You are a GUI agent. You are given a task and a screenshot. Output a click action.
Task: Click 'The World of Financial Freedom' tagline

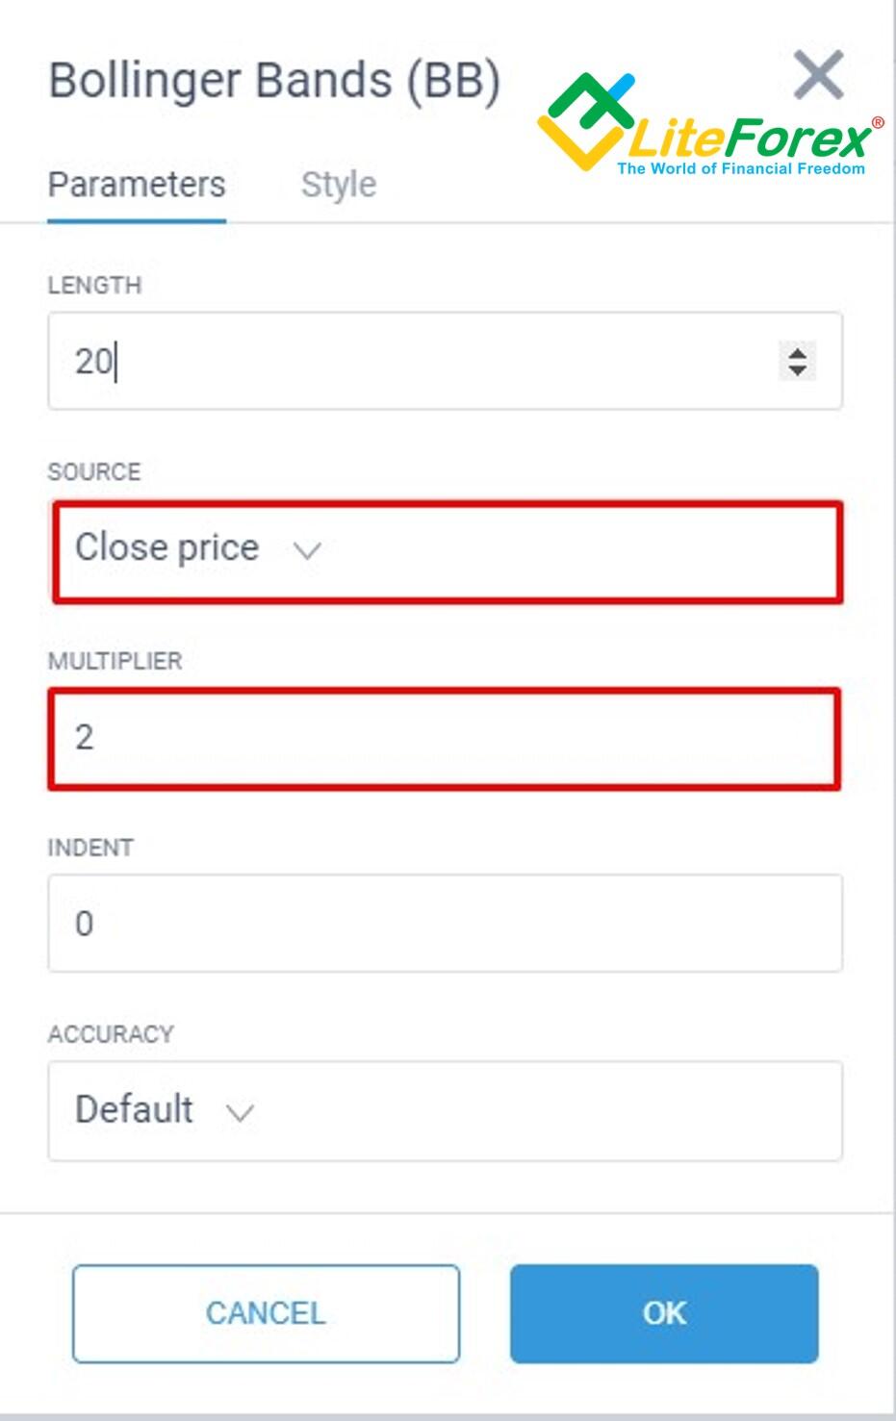[741, 169]
